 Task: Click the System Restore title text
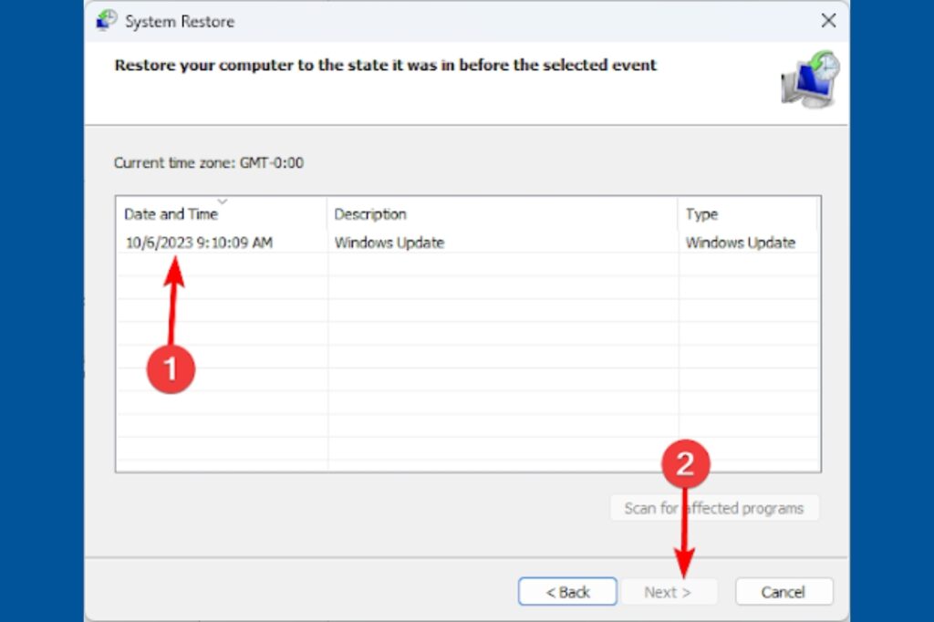180,21
